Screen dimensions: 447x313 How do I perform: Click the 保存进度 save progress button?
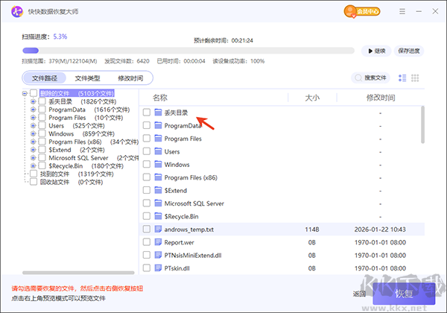pos(408,51)
